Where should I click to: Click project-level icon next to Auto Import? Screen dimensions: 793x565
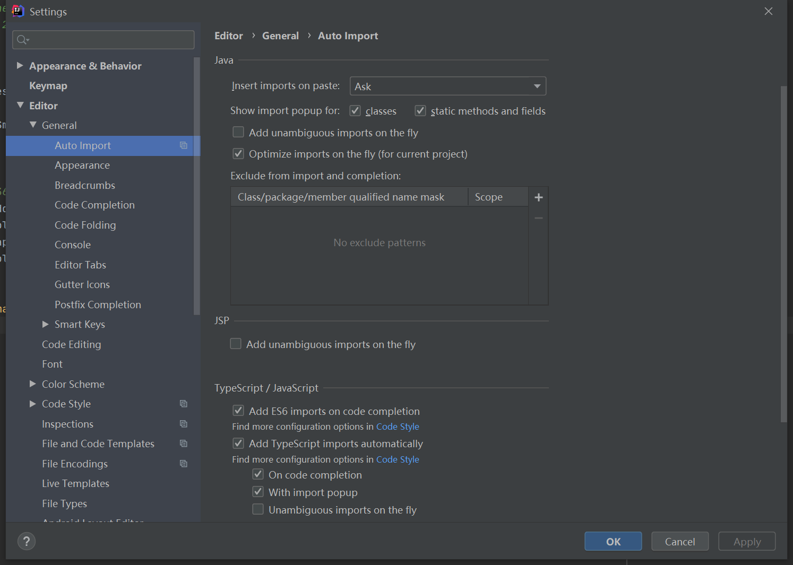click(184, 145)
